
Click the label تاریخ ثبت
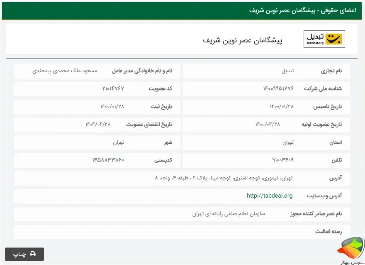(161, 106)
